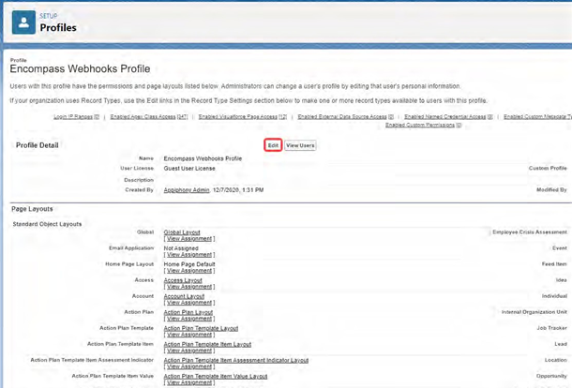
Task: Open the Action Plan Template Layout link
Action: pyautogui.click(x=201, y=329)
